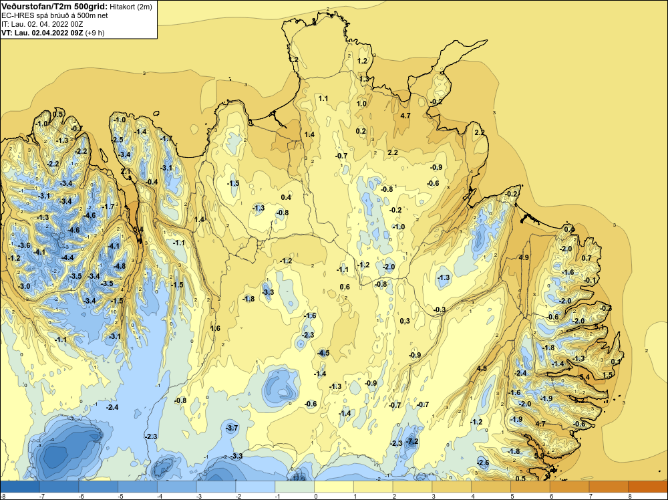Click the '5.9' temperature value on the map
668x500 pixels.
coord(538,456)
